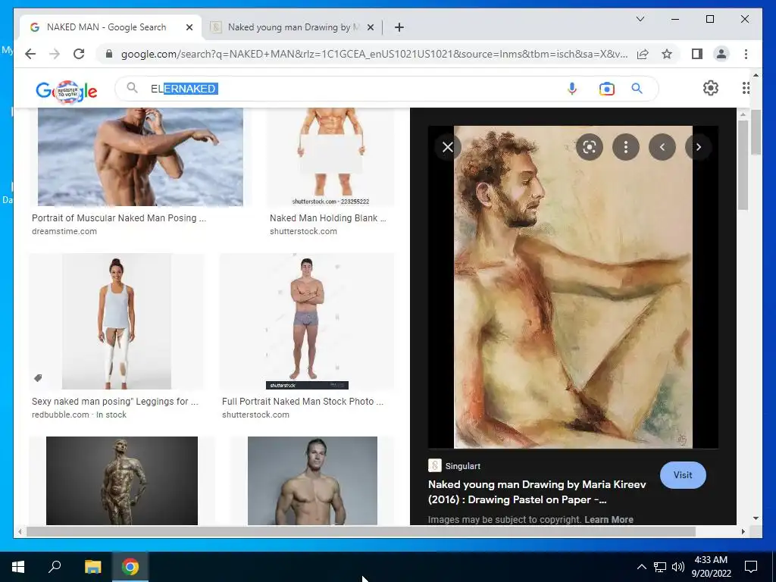Expand the tab search chevron
Screen dimensions: 776x582
640,19
